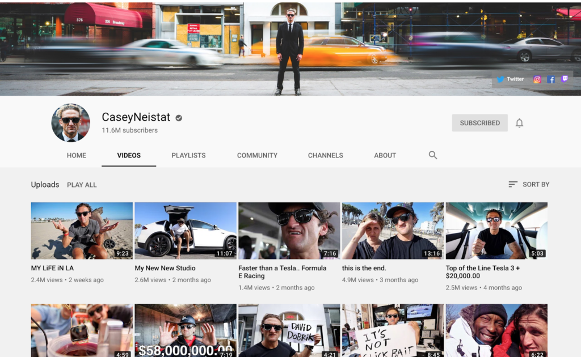Open the Facebook icon link
581x357 pixels.
point(551,79)
